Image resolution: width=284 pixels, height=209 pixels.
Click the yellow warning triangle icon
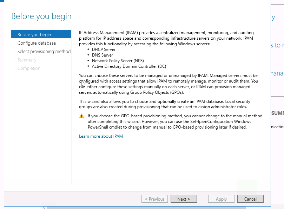pos(81,115)
